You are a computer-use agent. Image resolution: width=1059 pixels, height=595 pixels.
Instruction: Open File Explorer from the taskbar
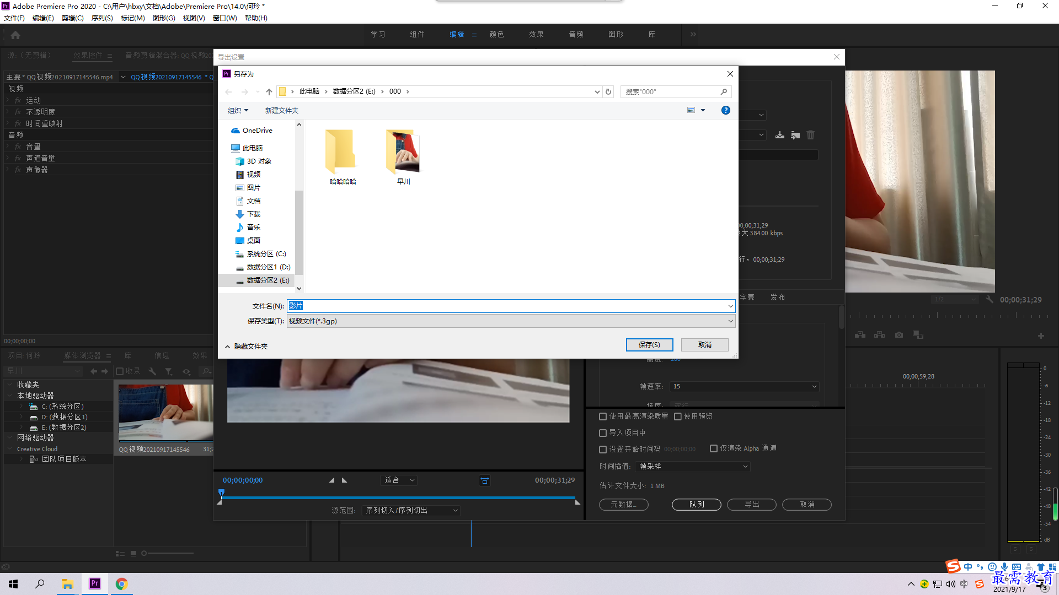(67, 584)
